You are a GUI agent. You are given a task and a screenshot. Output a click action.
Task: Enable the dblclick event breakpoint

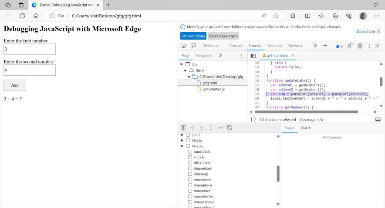click(x=190, y=163)
